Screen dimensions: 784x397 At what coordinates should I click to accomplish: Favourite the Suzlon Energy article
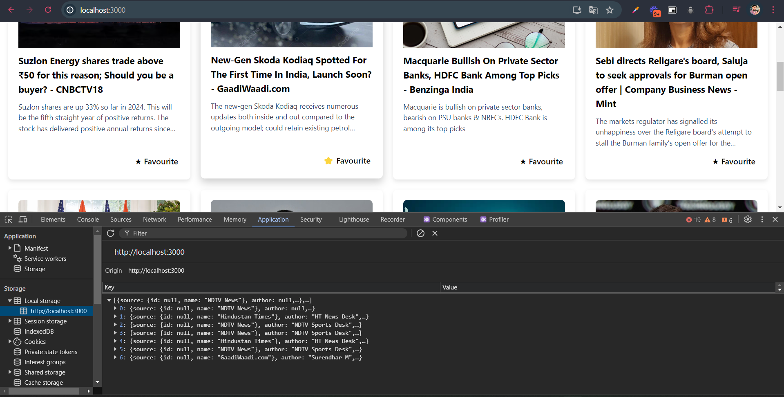point(157,161)
